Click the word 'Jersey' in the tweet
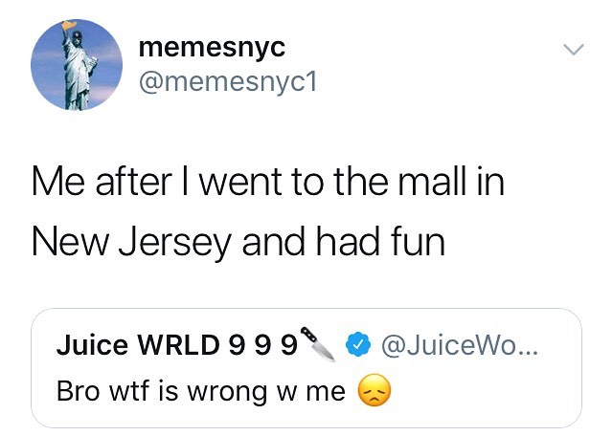Image resolution: width=613 pixels, height=436 pixels. click(175, 243)
